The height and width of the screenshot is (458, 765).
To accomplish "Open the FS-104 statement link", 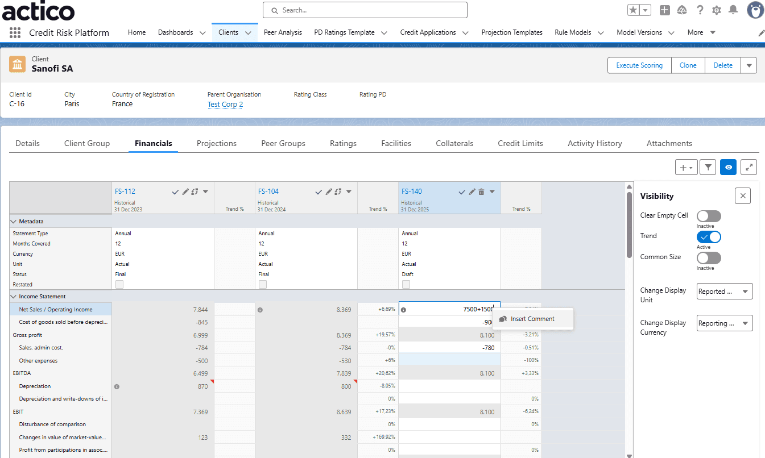I will click(x=268, y=191).
